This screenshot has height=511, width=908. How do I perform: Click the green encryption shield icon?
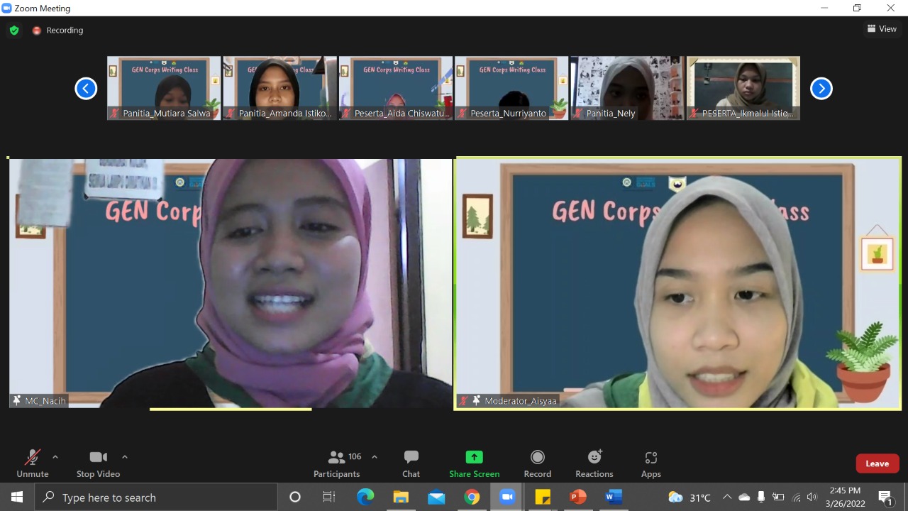tap(14, 31)
